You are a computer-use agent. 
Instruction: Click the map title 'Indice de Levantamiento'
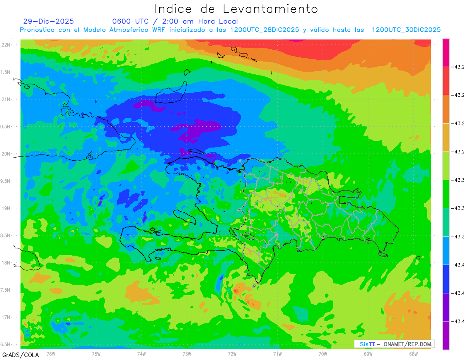pyautogui.click(x=236, y=9)
